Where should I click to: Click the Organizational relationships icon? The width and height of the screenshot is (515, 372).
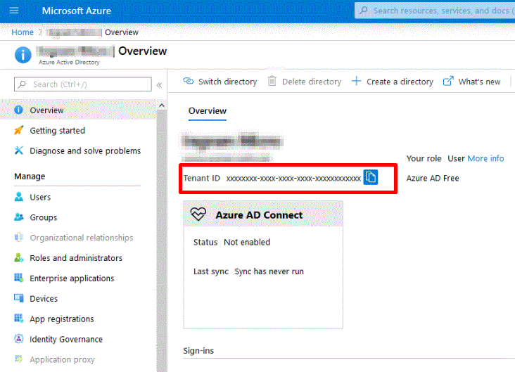(x=19, y=237)
